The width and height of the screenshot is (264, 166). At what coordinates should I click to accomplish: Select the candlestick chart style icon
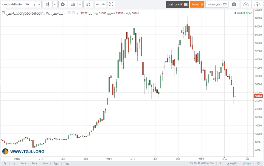[47, 4]
